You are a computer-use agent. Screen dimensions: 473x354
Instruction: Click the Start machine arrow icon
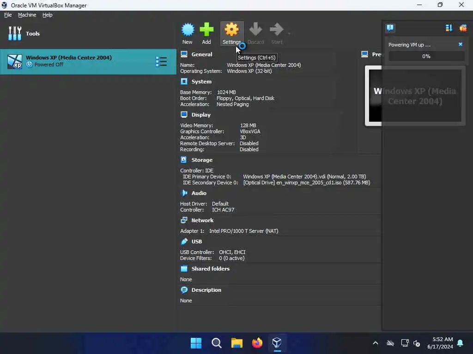click(x=277, y=29)
